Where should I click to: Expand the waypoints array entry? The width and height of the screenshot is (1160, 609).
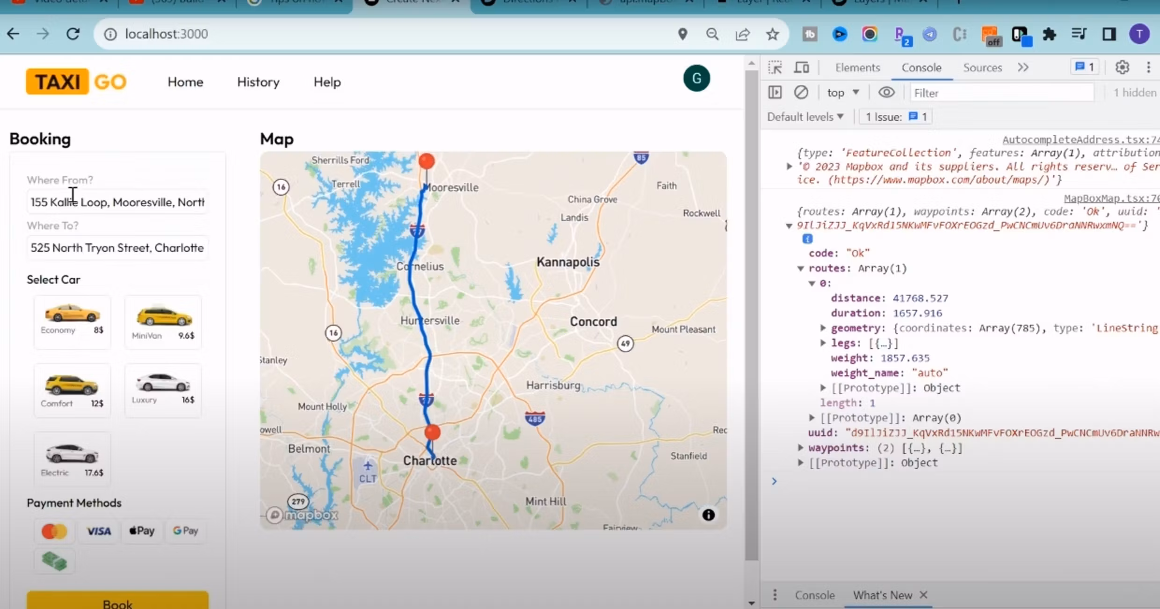pyautogui.click(x=801, y=448)
